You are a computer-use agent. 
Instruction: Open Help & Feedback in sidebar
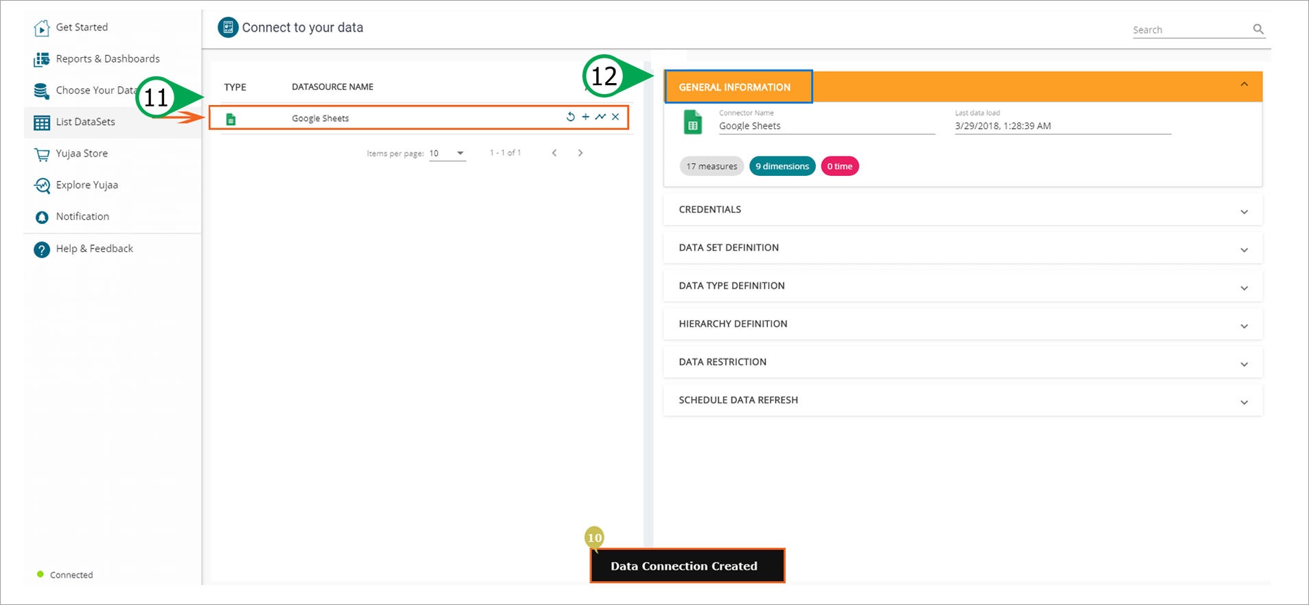coord(94,249)
